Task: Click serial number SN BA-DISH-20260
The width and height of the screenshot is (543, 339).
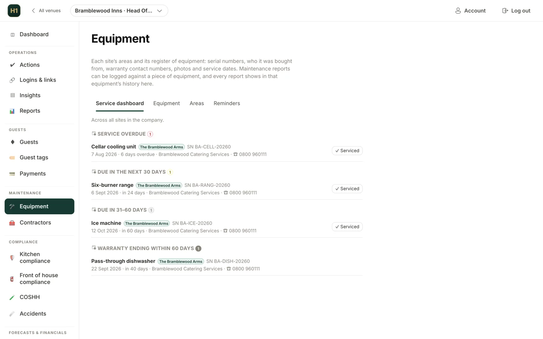Action: coord(228,261)
